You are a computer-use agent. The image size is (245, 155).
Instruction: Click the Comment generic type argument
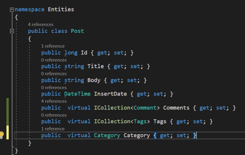point(145,108)
